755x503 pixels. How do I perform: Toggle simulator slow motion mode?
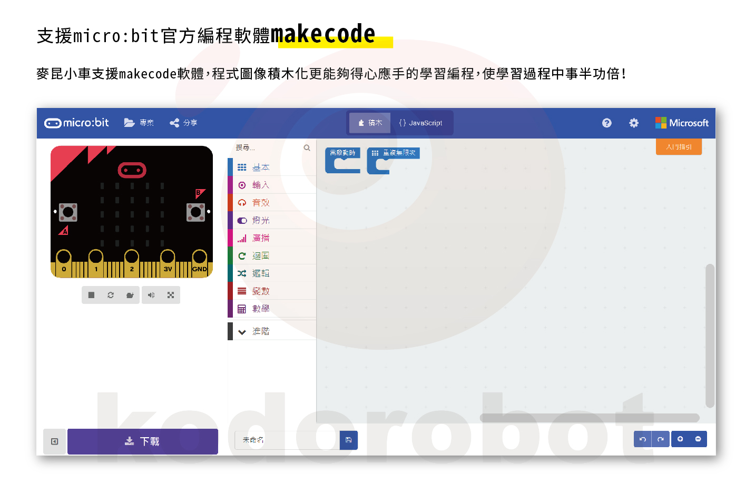click(130, 295)
